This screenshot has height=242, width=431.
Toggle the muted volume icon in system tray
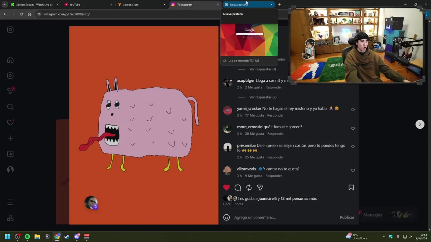pos(410,237)
